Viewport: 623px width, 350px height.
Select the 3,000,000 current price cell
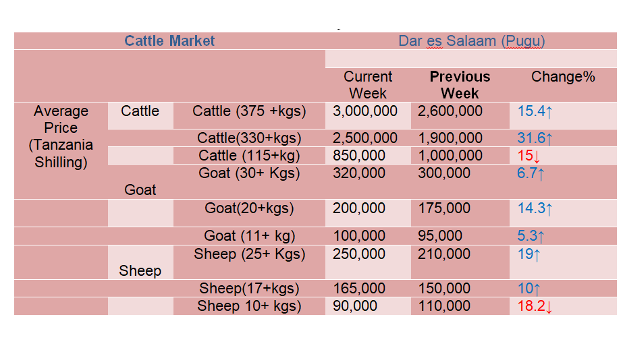click(365, 111)
